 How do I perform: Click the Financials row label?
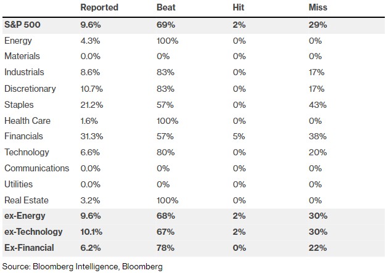(x=25, y=136)
